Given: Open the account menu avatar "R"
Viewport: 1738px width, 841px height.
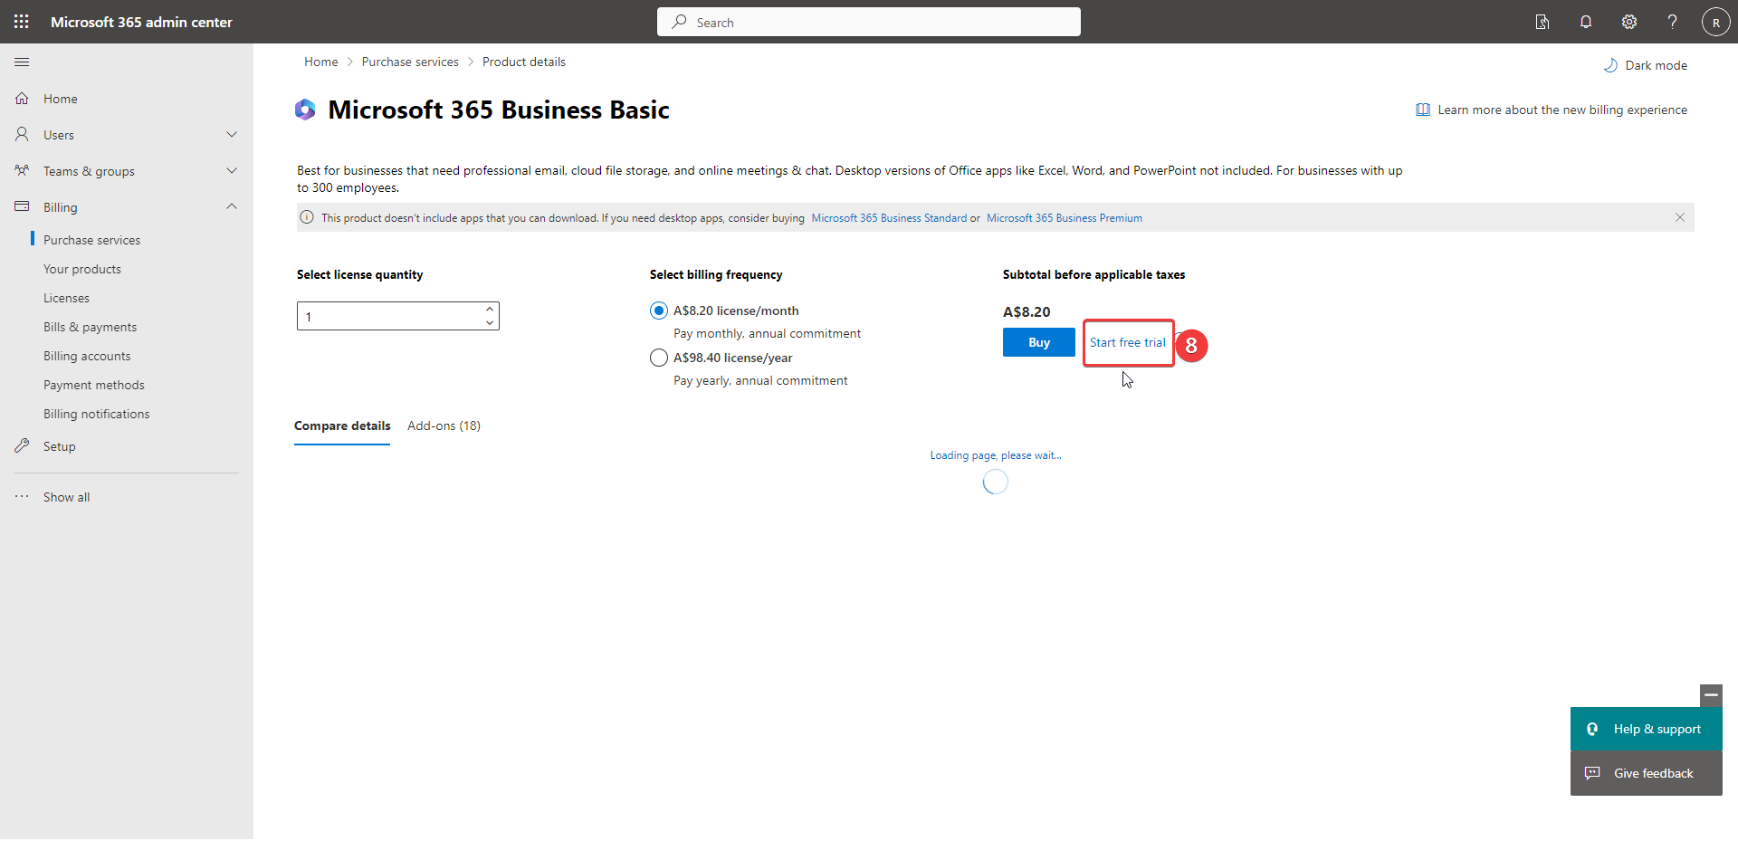Looking at the screenshot, I should (x=1715, y=21).
